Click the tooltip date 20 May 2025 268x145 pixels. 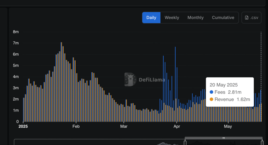click(x=224, y=85)
